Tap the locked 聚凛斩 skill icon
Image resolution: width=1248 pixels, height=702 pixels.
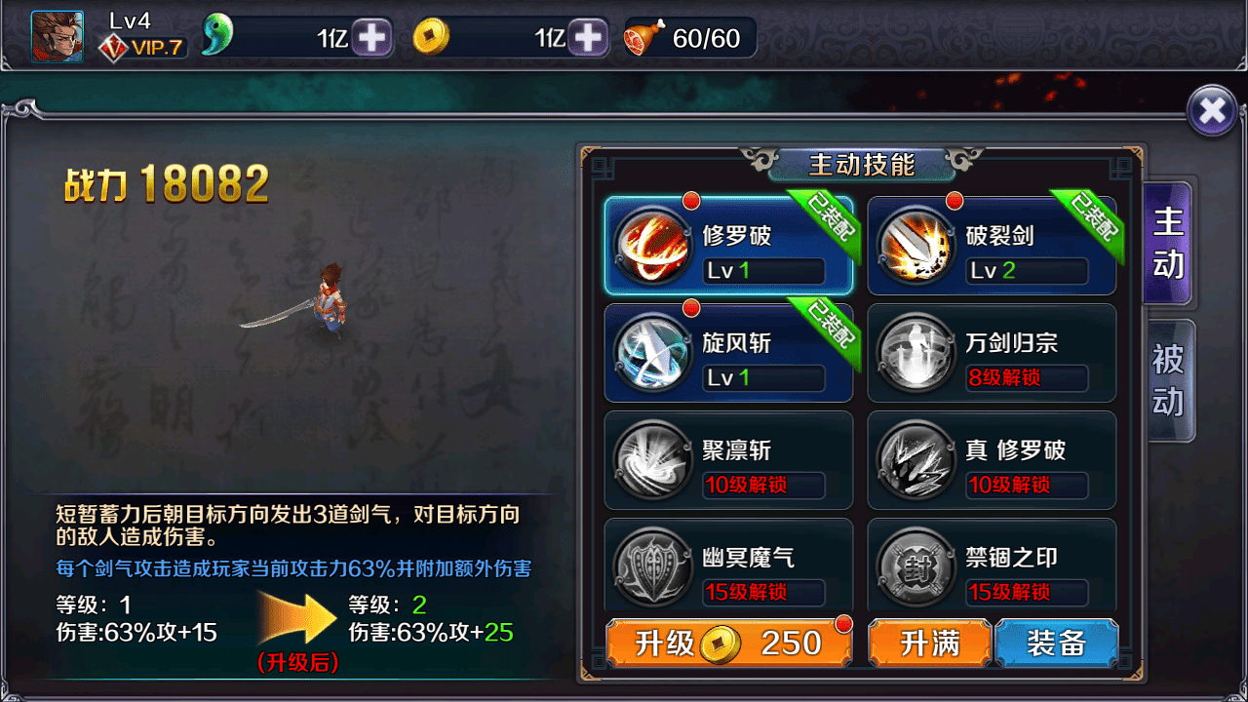point(653,460)
